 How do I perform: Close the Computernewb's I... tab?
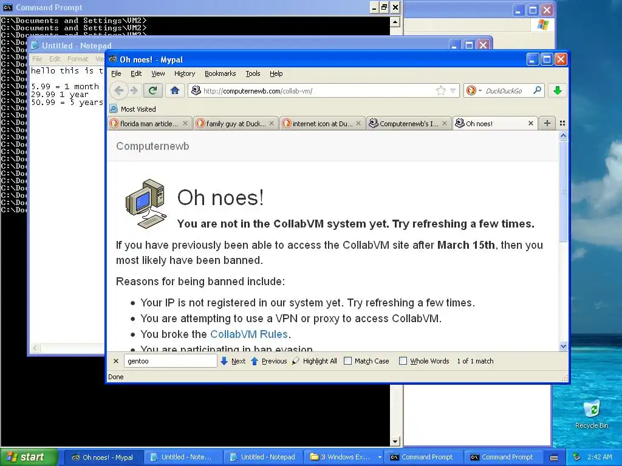[444, 123]
